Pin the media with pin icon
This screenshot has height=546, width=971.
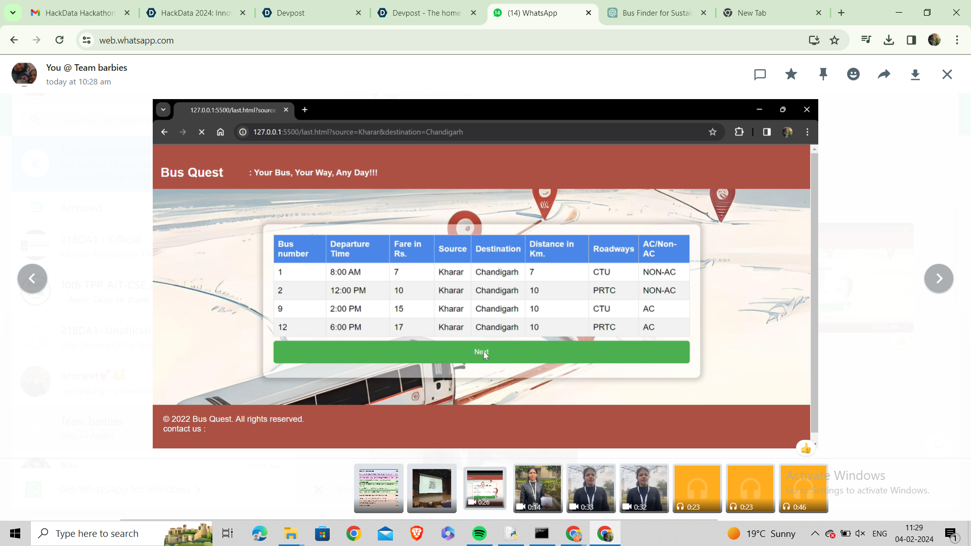click(x=823, y=75)
